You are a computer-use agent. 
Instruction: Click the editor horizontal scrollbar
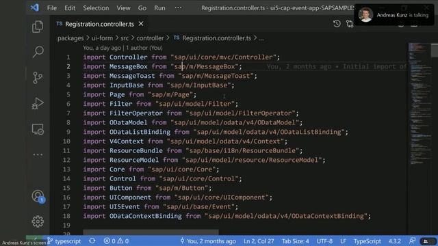(151, 232)
